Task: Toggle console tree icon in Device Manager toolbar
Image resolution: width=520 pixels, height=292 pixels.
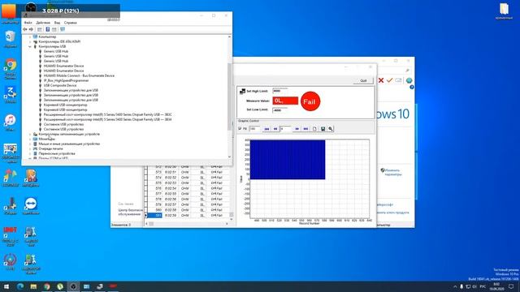Action: [x=40, y=29]
